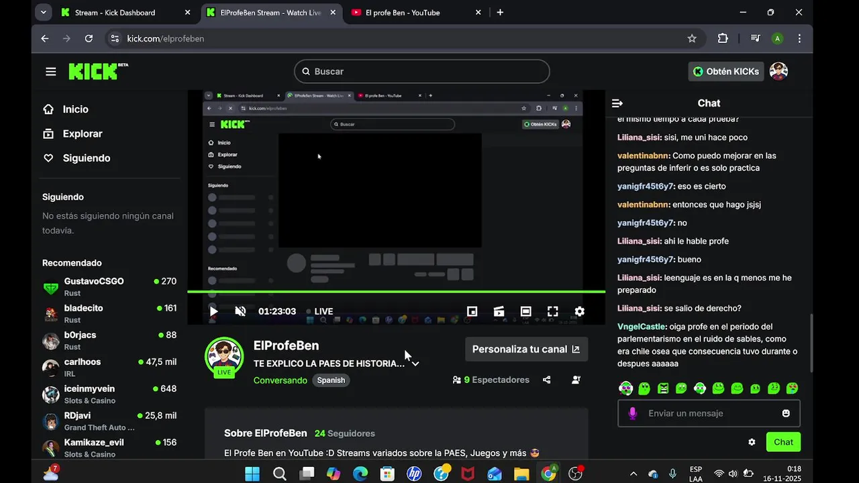859x483 pixels.
Task: Bookmark this page with star icon
Action: 692,38
